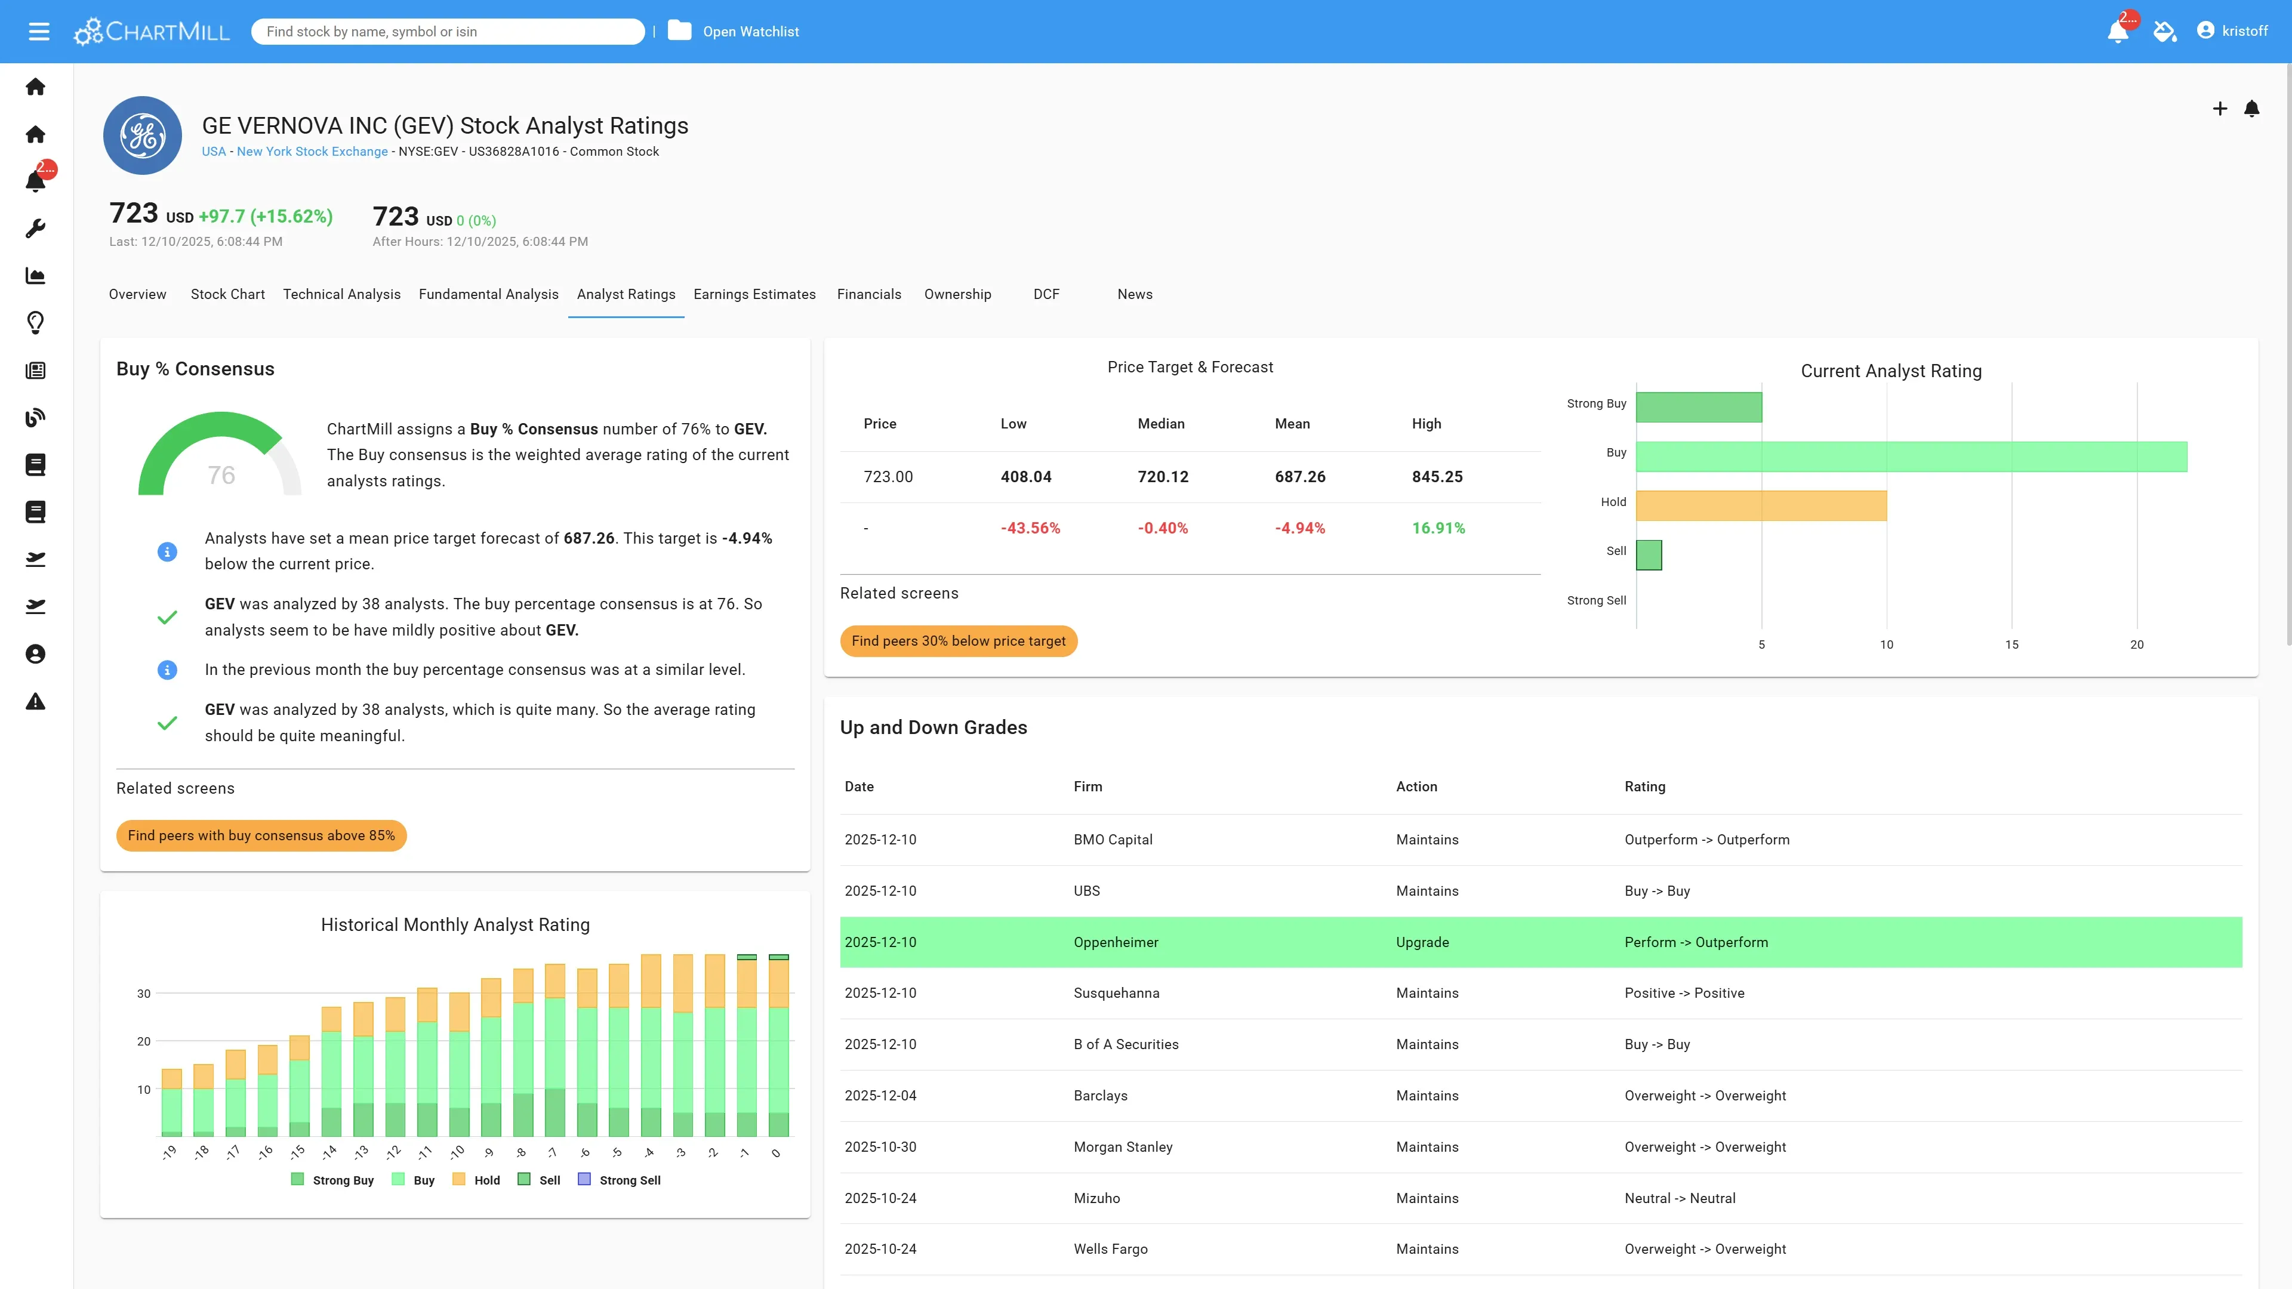2292x1289 pixels.
Task: Open the hamburger menu in the header
Action: pos(38,32)
